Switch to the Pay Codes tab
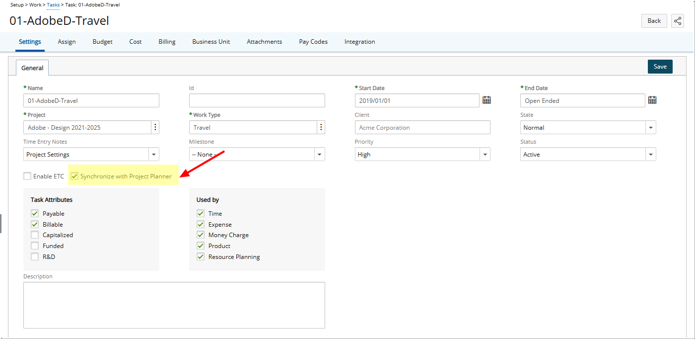Viewport: 695px width, 339px height. point(313,42)
